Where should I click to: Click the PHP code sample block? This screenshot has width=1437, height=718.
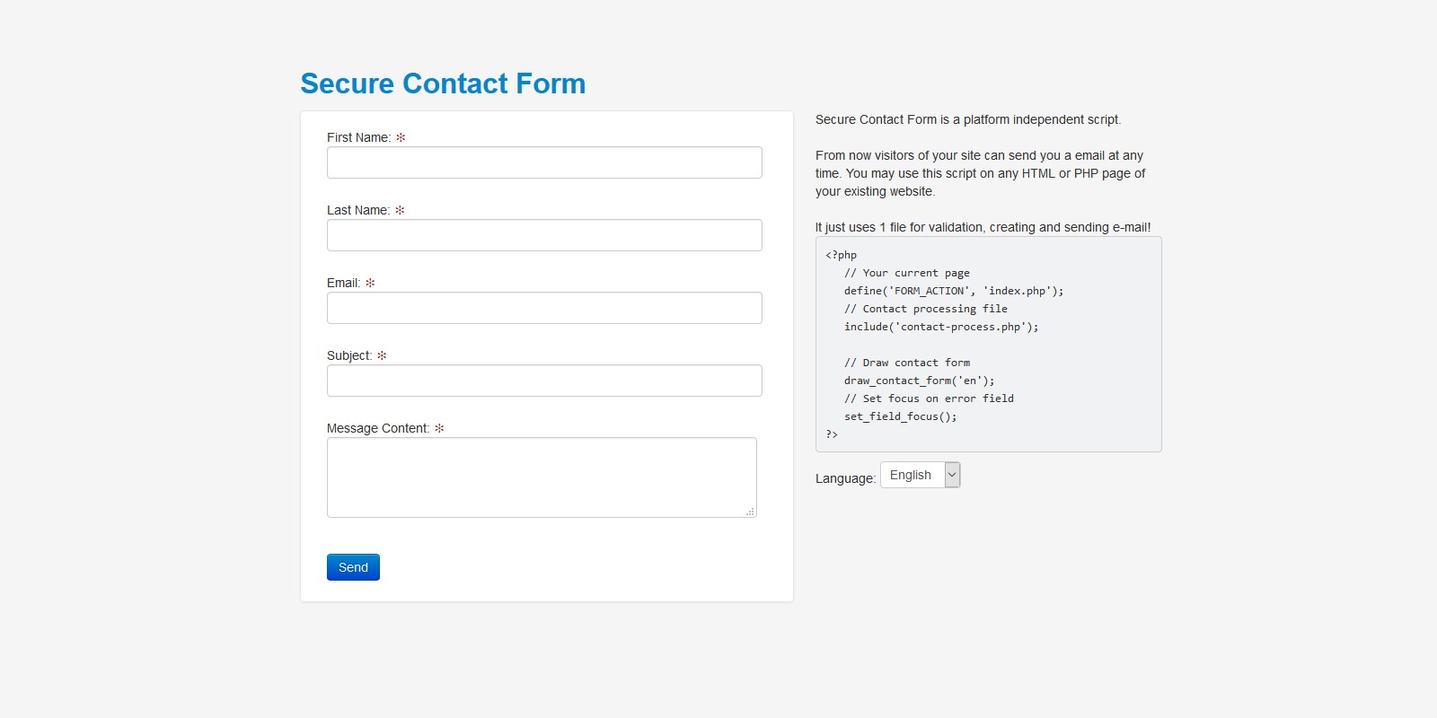[x=988, y=345]
